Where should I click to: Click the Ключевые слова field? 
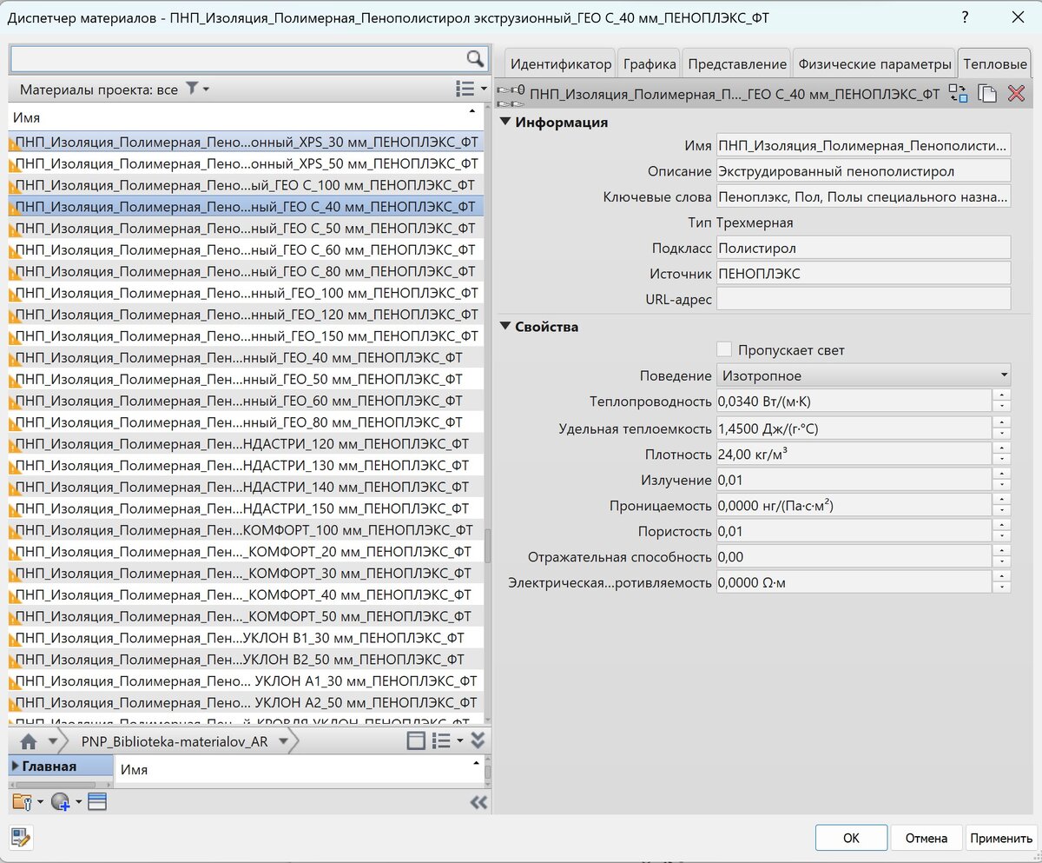pos(863,197)
